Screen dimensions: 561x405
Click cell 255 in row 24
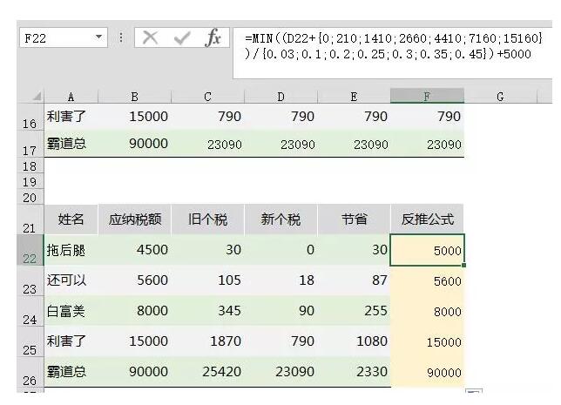(354, 311)
